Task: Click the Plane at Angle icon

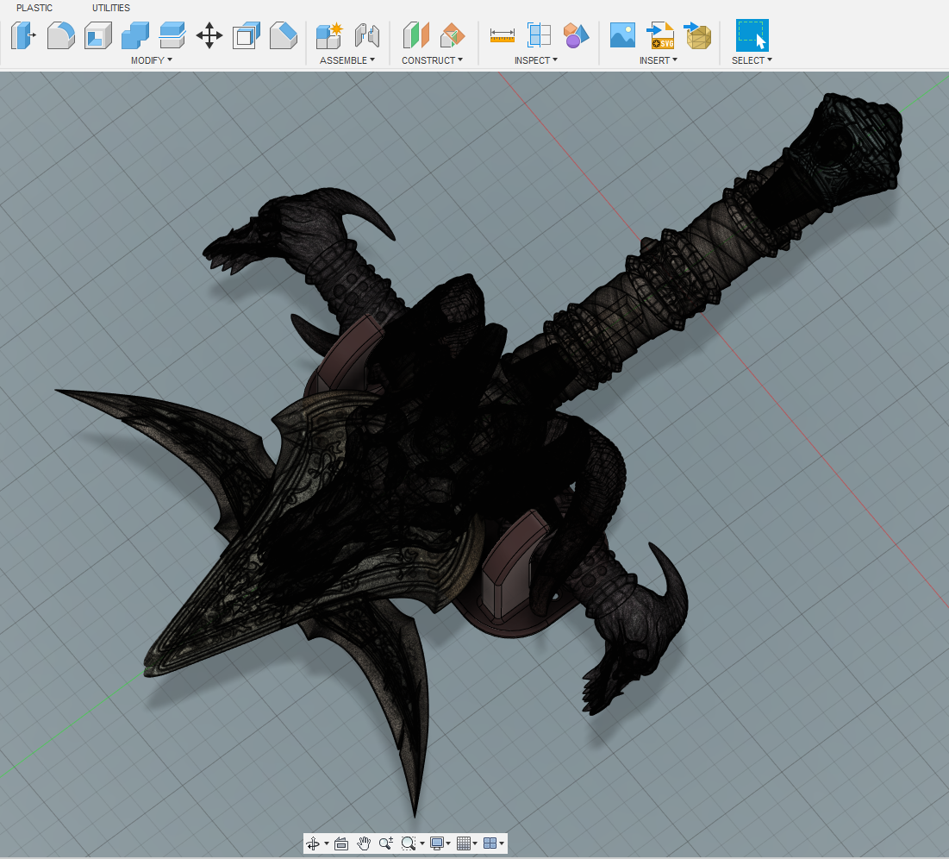Action: click(453, 35)
